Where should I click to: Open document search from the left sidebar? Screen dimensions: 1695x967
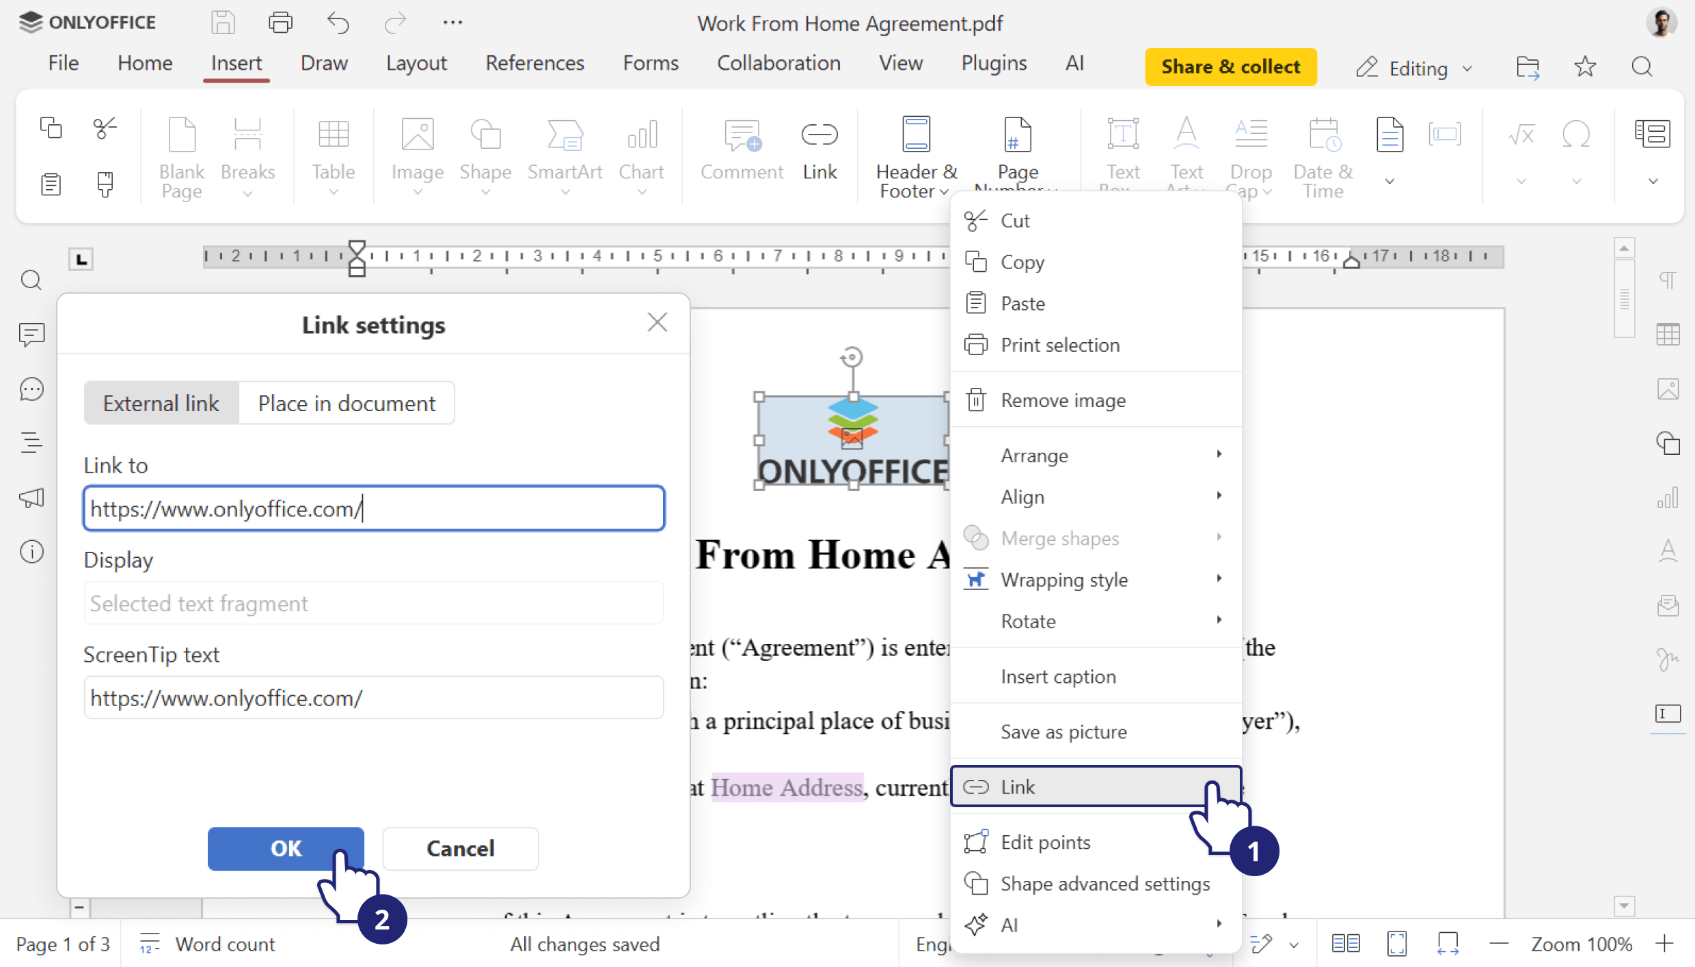[31, 281]
